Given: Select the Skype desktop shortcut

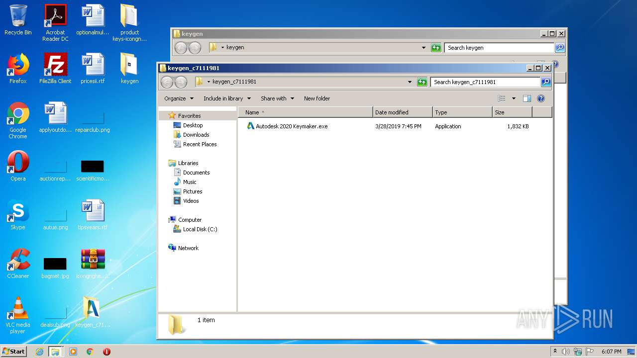Looking at the screenshot, I should point(18,215).
